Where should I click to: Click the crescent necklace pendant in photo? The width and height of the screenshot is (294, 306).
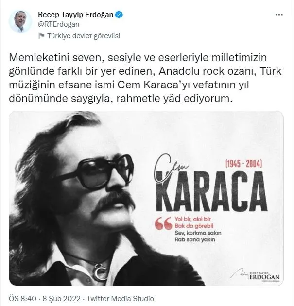(100, 272)
